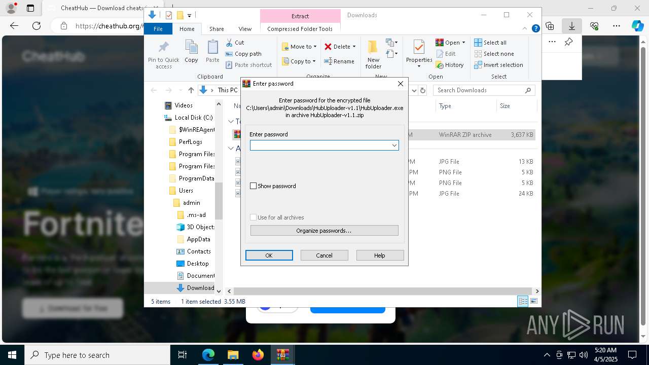
Task: Switch to the Share ribbon tab
Action: pos(217,29)
